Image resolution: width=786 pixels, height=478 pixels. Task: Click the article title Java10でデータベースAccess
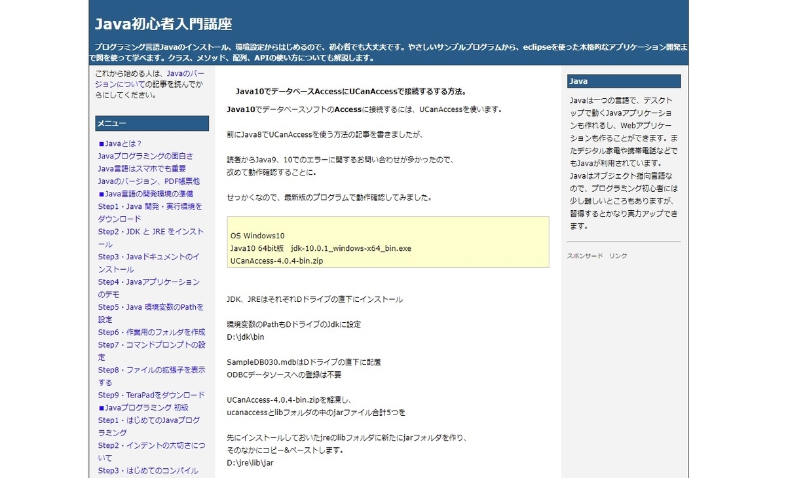click(x=351, y=91)
